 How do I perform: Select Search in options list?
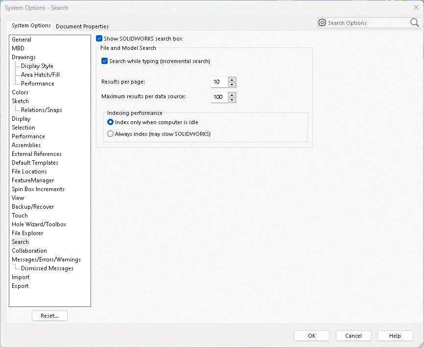pyautogui.click(x=20, y=242)
